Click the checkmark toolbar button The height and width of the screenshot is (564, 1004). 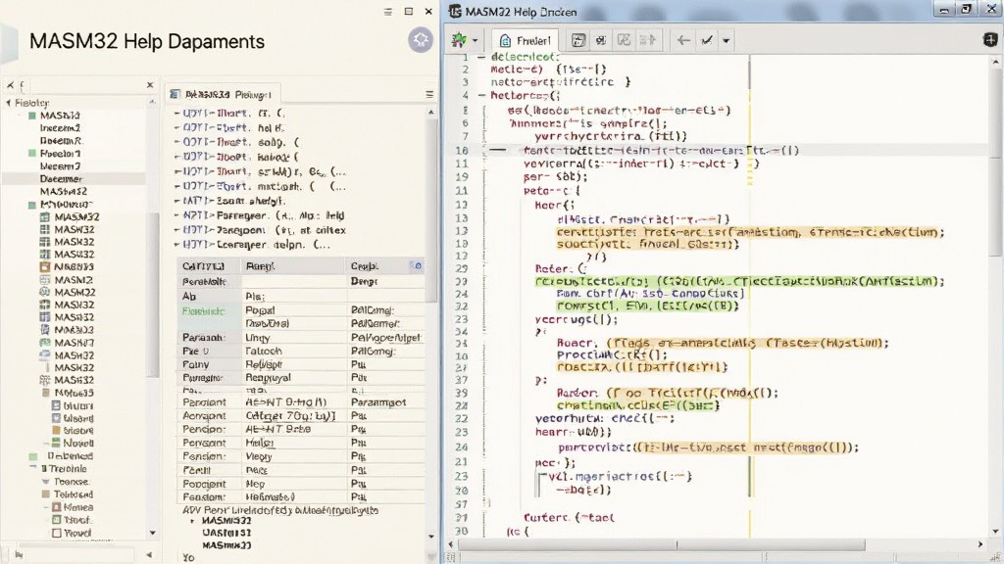click(x=707, y=40)
